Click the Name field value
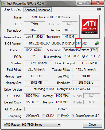The height and width of the screenshot is (130, 105). tap(51, 17)
